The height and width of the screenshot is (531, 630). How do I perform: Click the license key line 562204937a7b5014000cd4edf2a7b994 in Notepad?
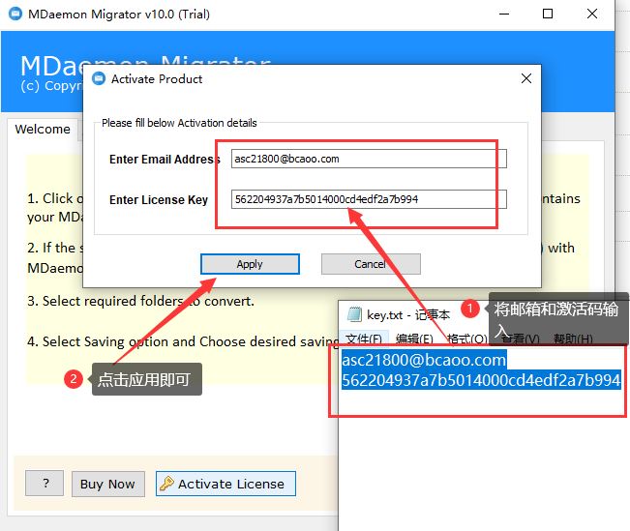481,379
